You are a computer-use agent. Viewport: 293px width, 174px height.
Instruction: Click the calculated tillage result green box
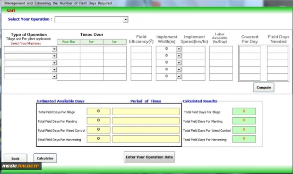pos(244,111)
